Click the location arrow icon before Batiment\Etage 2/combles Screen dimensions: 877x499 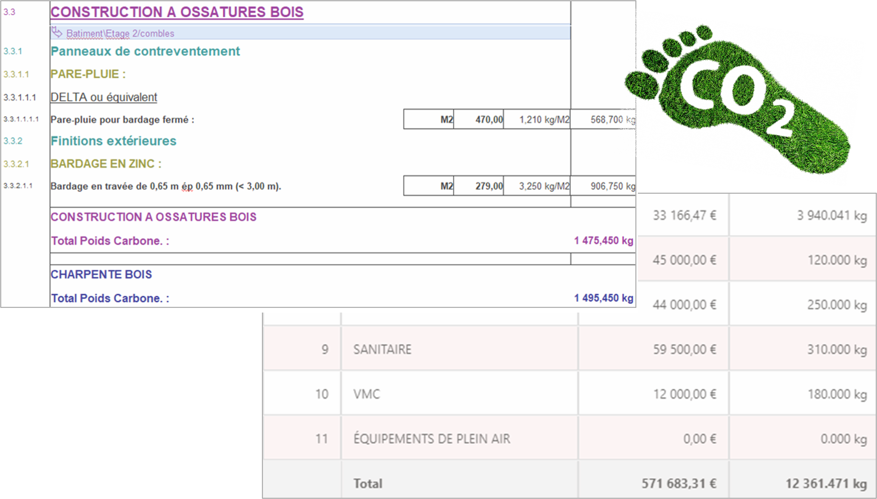[x=57, y=33]
